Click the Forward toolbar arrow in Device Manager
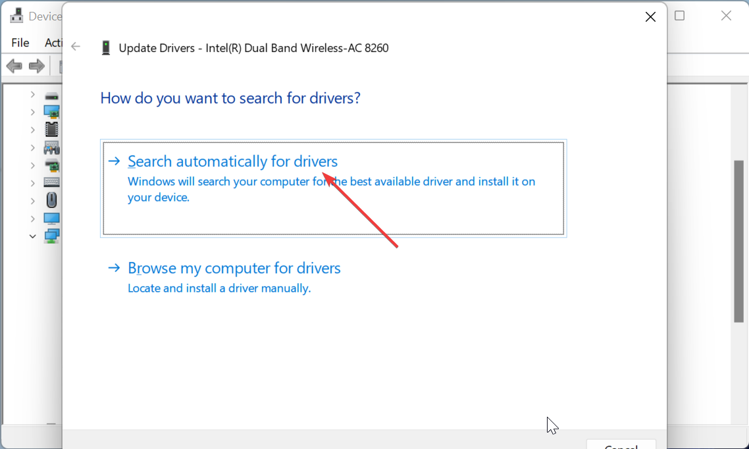 (37, 66)
